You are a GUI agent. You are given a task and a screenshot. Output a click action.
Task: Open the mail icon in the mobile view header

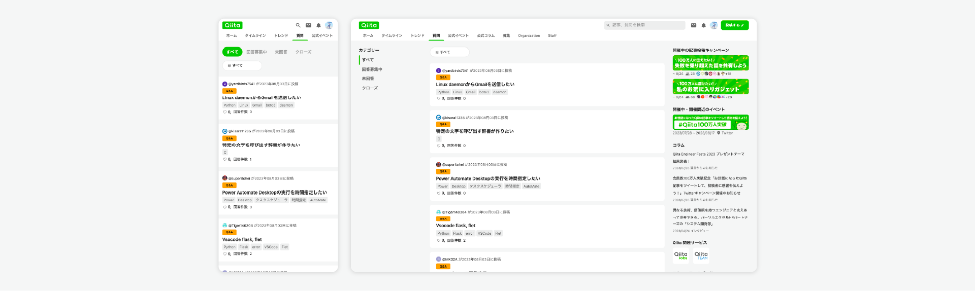[x=308, y=25]
